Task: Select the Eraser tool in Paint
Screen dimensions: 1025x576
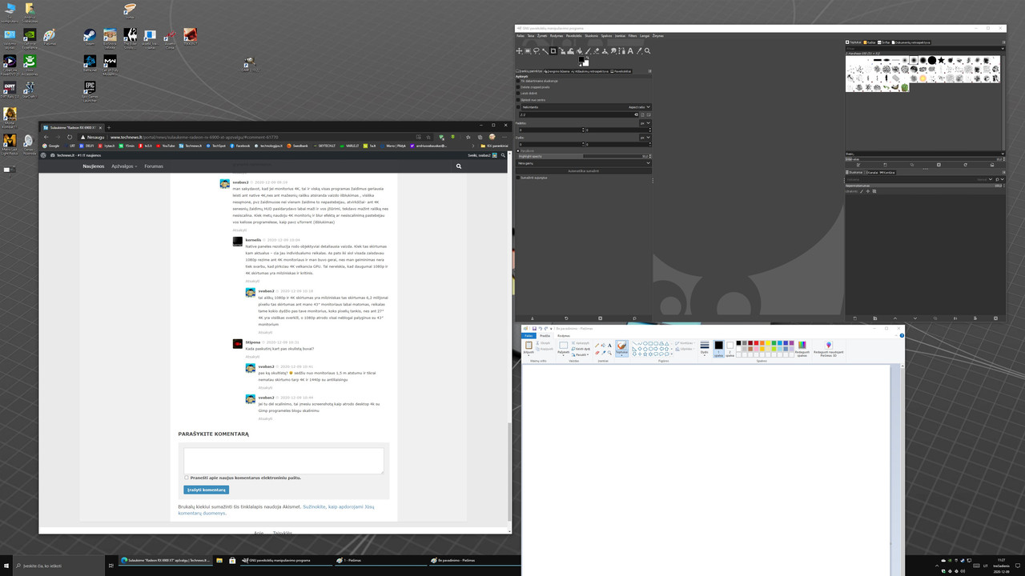Action: pyautogui.click(x=597, y=352)
